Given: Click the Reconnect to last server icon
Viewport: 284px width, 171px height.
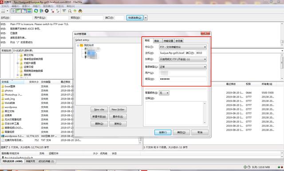Looking at the screenshot, I should point(58,11).
